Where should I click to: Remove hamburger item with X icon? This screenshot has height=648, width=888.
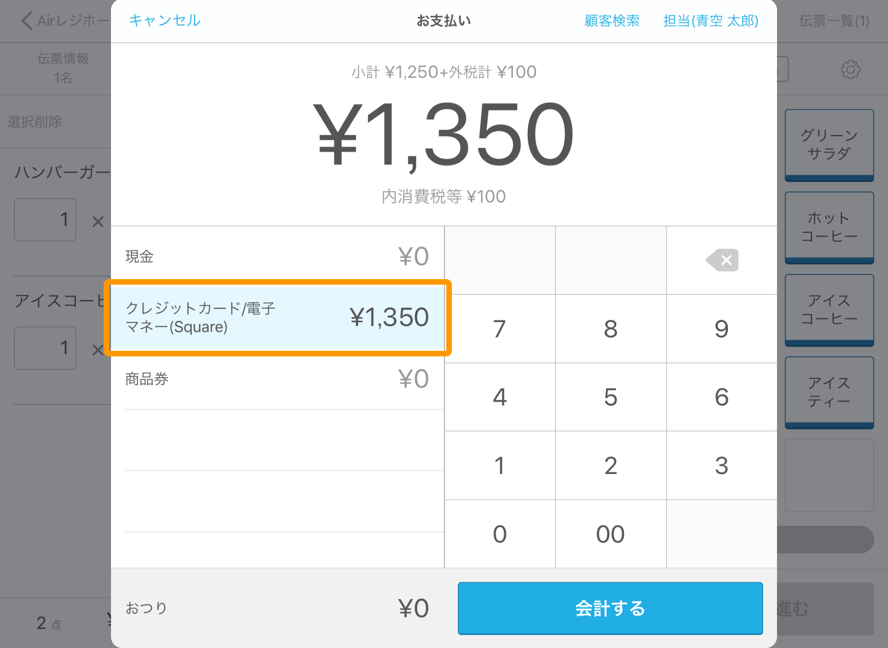click(98, 221)
